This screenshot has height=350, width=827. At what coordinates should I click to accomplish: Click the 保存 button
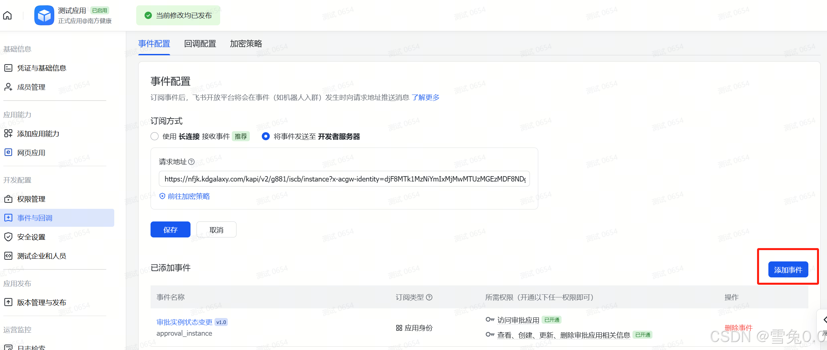click(171, 229)
